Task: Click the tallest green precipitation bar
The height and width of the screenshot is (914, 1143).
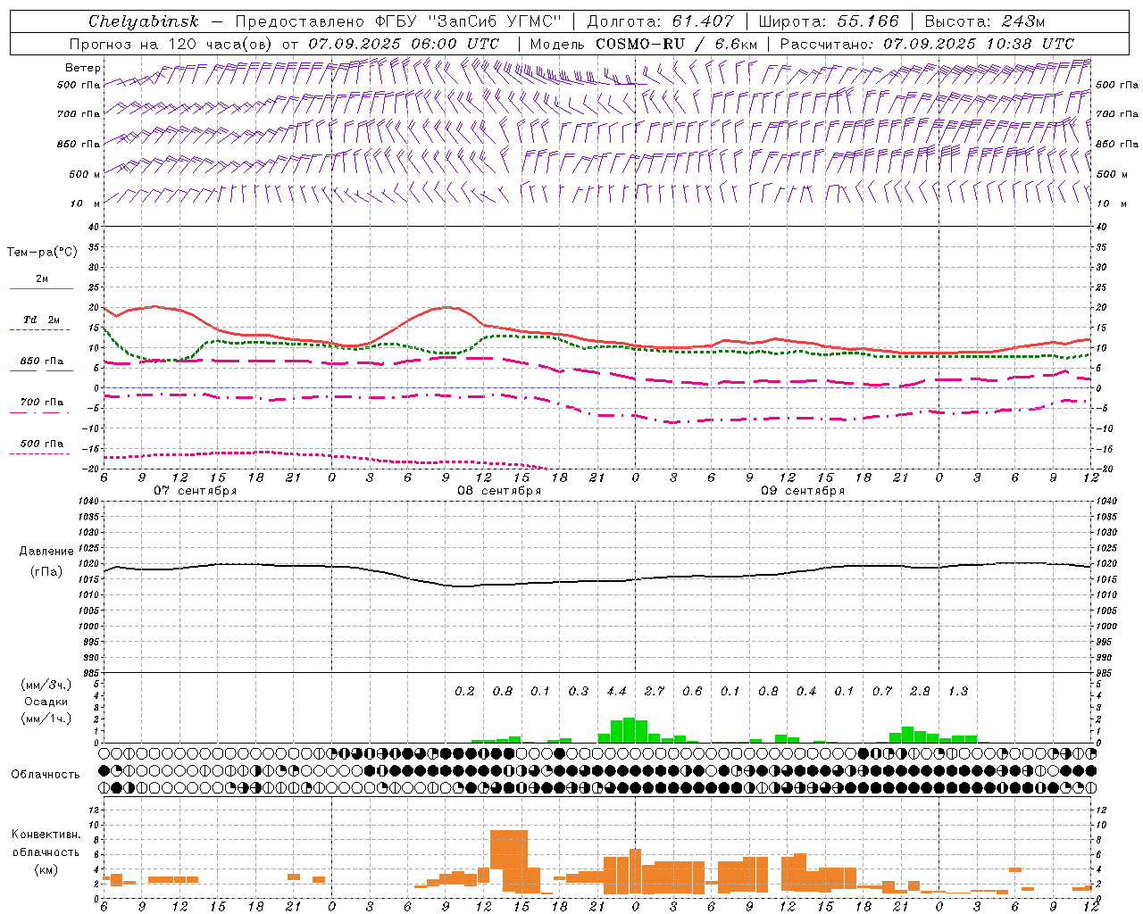Action: 630,730
